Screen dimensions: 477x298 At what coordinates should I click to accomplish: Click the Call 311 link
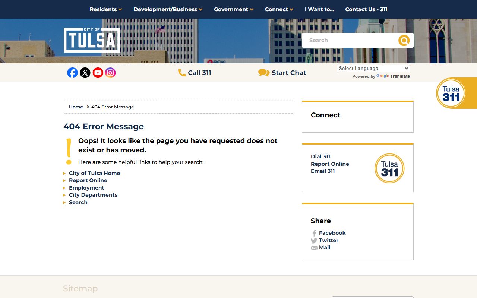tap(195, 73)
